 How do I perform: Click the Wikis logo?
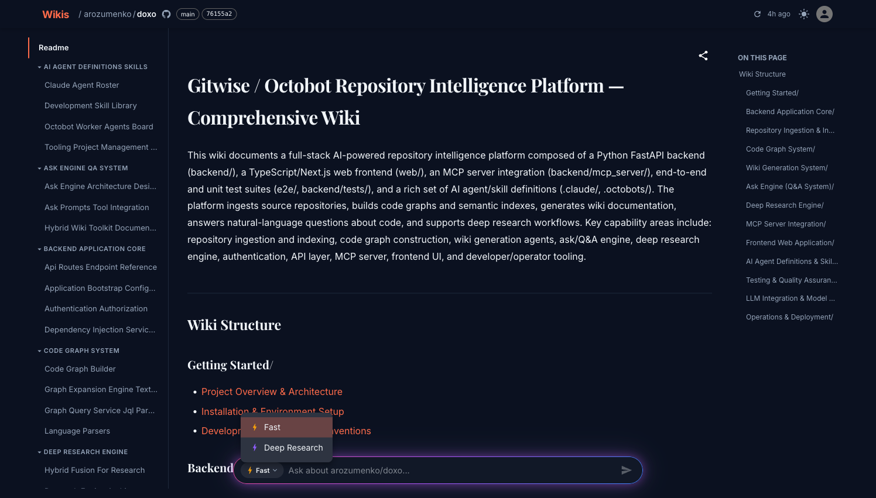[x=56, y=15]
